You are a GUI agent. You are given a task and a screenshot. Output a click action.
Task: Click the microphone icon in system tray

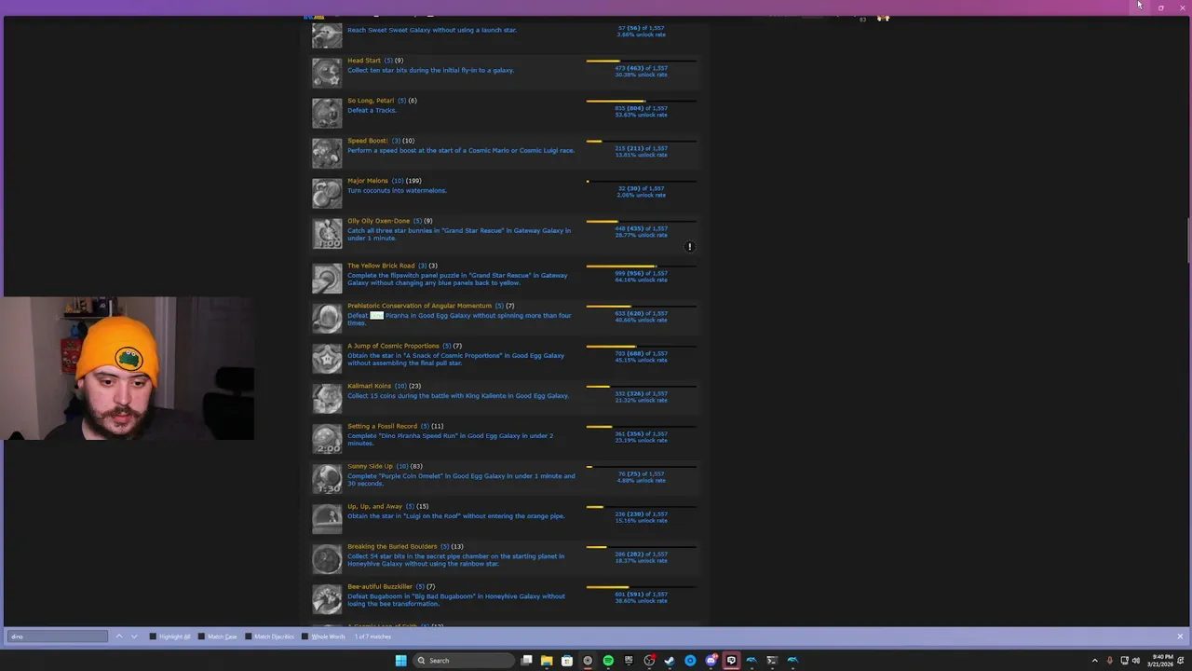[x=1109, y=660]
